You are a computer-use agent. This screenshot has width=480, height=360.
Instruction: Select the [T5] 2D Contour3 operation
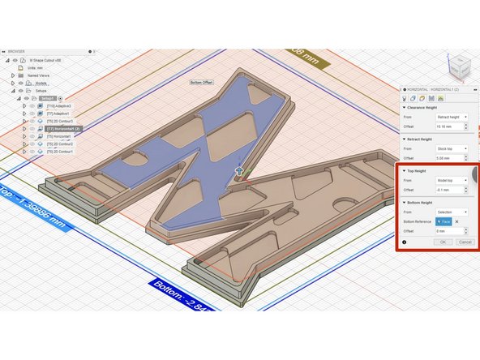tap(60, 122)
